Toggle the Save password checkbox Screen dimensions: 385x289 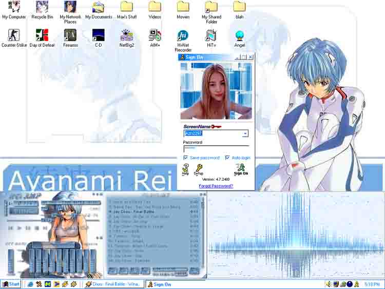pyautogui.click(x=186, y=158)
